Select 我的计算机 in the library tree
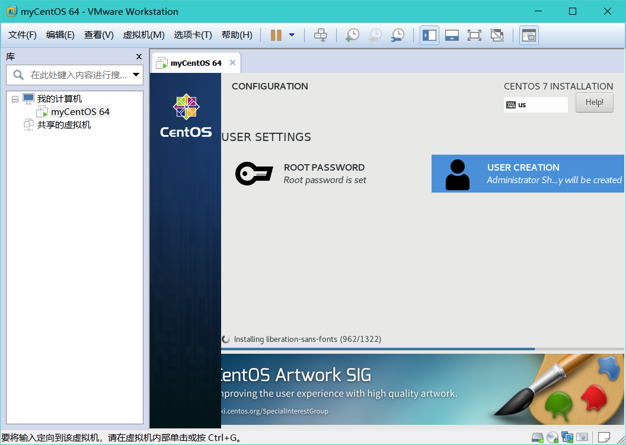Viewport: 626px width, 445px height. point(59,98)
